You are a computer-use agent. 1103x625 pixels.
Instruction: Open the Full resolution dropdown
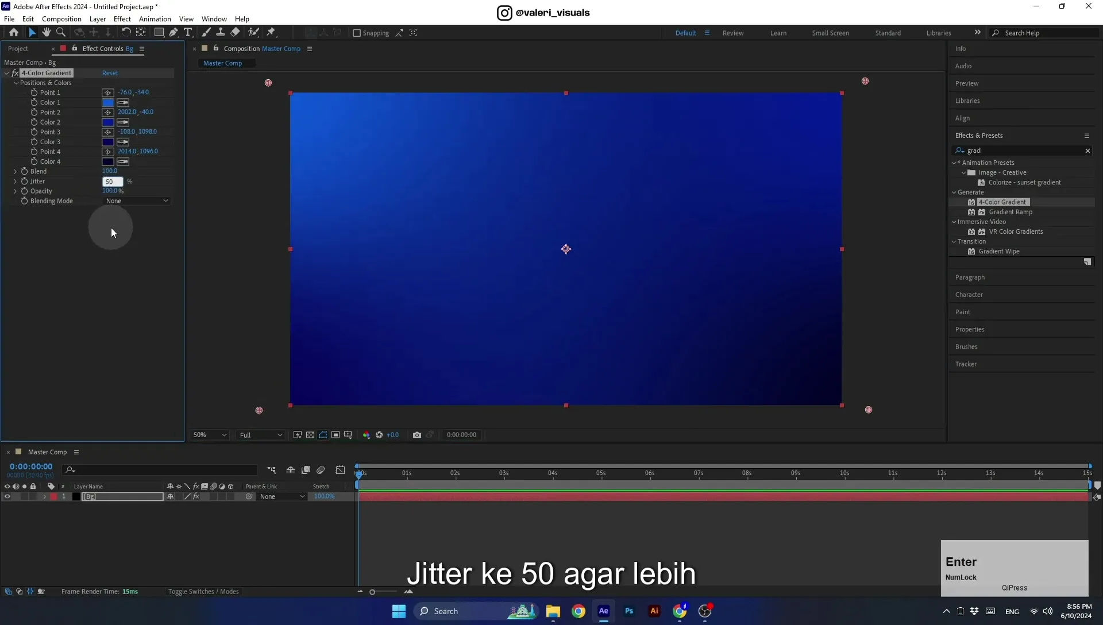261,435
